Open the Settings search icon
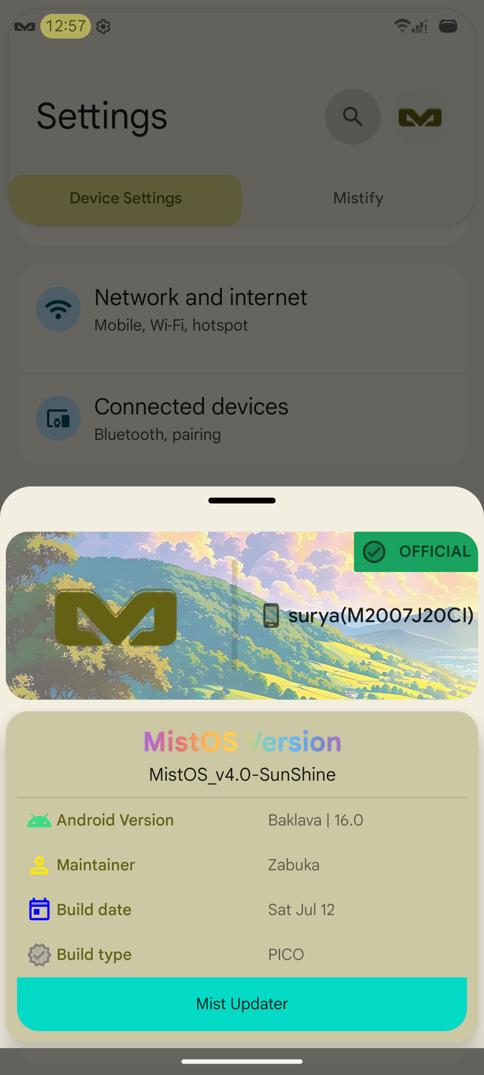The height and width of the screenshot is (1075, 484). coord(353,116)
